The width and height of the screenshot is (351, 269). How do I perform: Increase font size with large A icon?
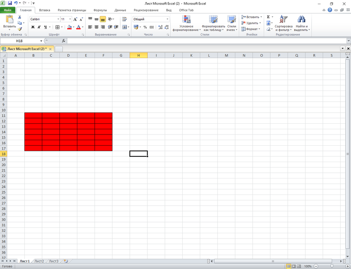[75, 19]
